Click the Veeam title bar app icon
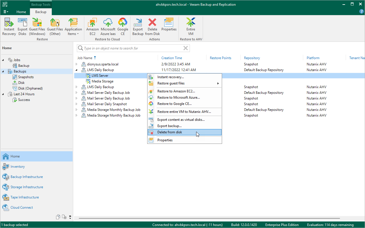The height and width of the screenshot is (228, 365). (x=5, y=4)
